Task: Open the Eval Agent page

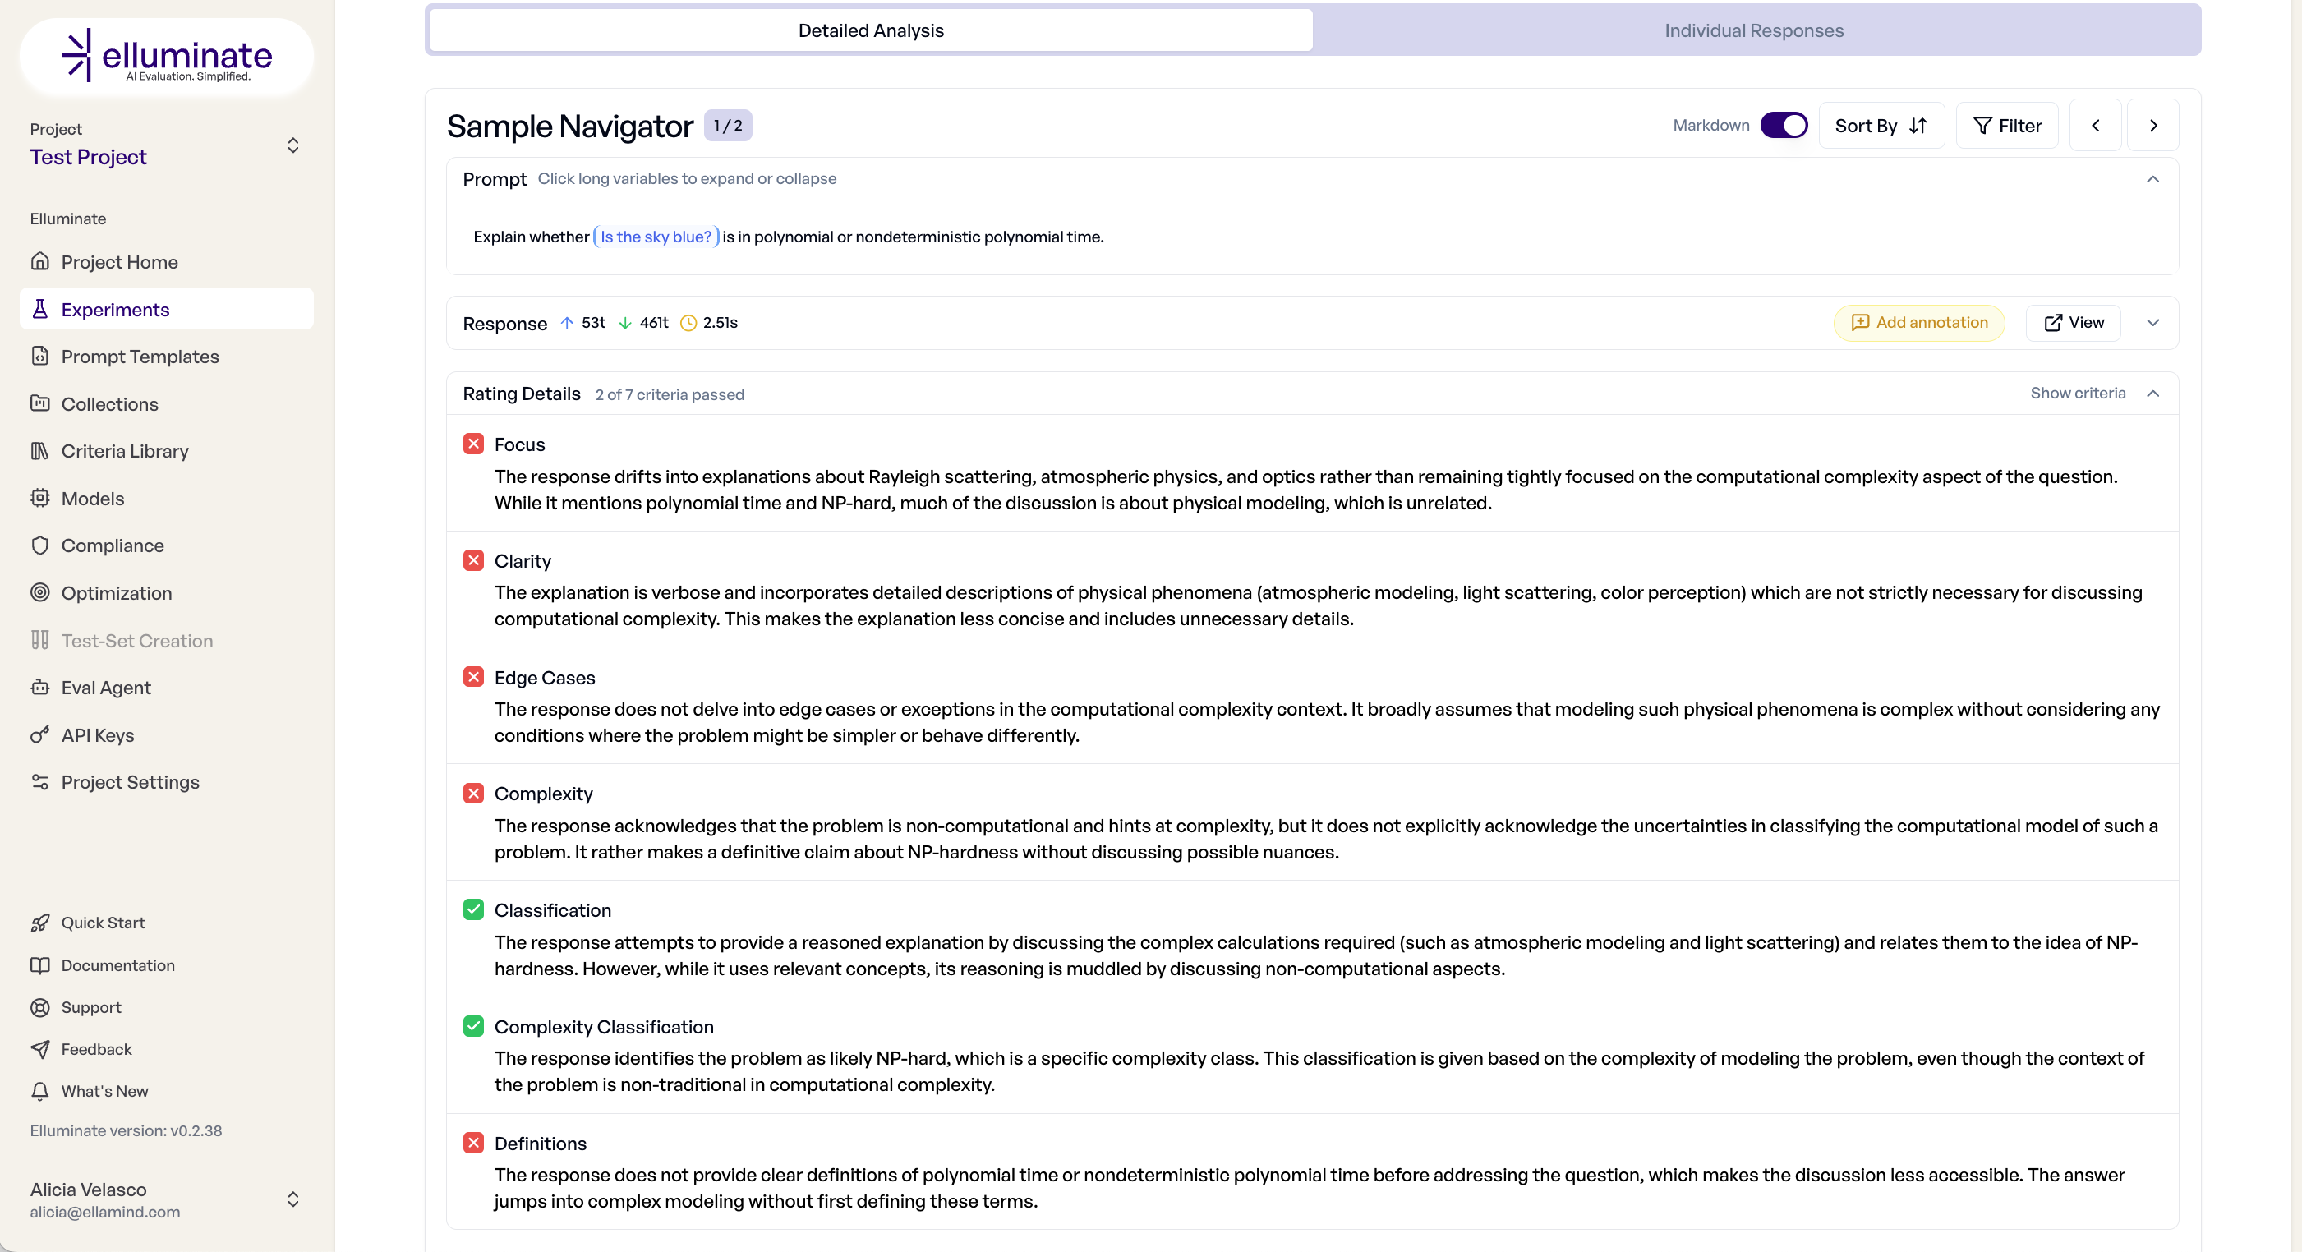Action: pos(105,688)
